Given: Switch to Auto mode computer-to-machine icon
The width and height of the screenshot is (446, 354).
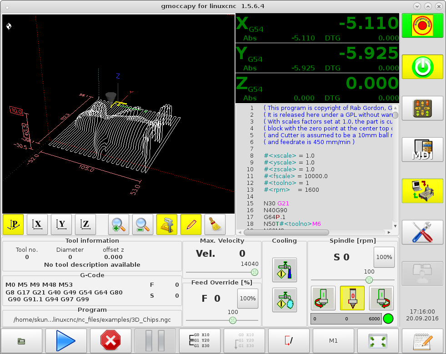Looking at the screenshot, I should point(422,191).
